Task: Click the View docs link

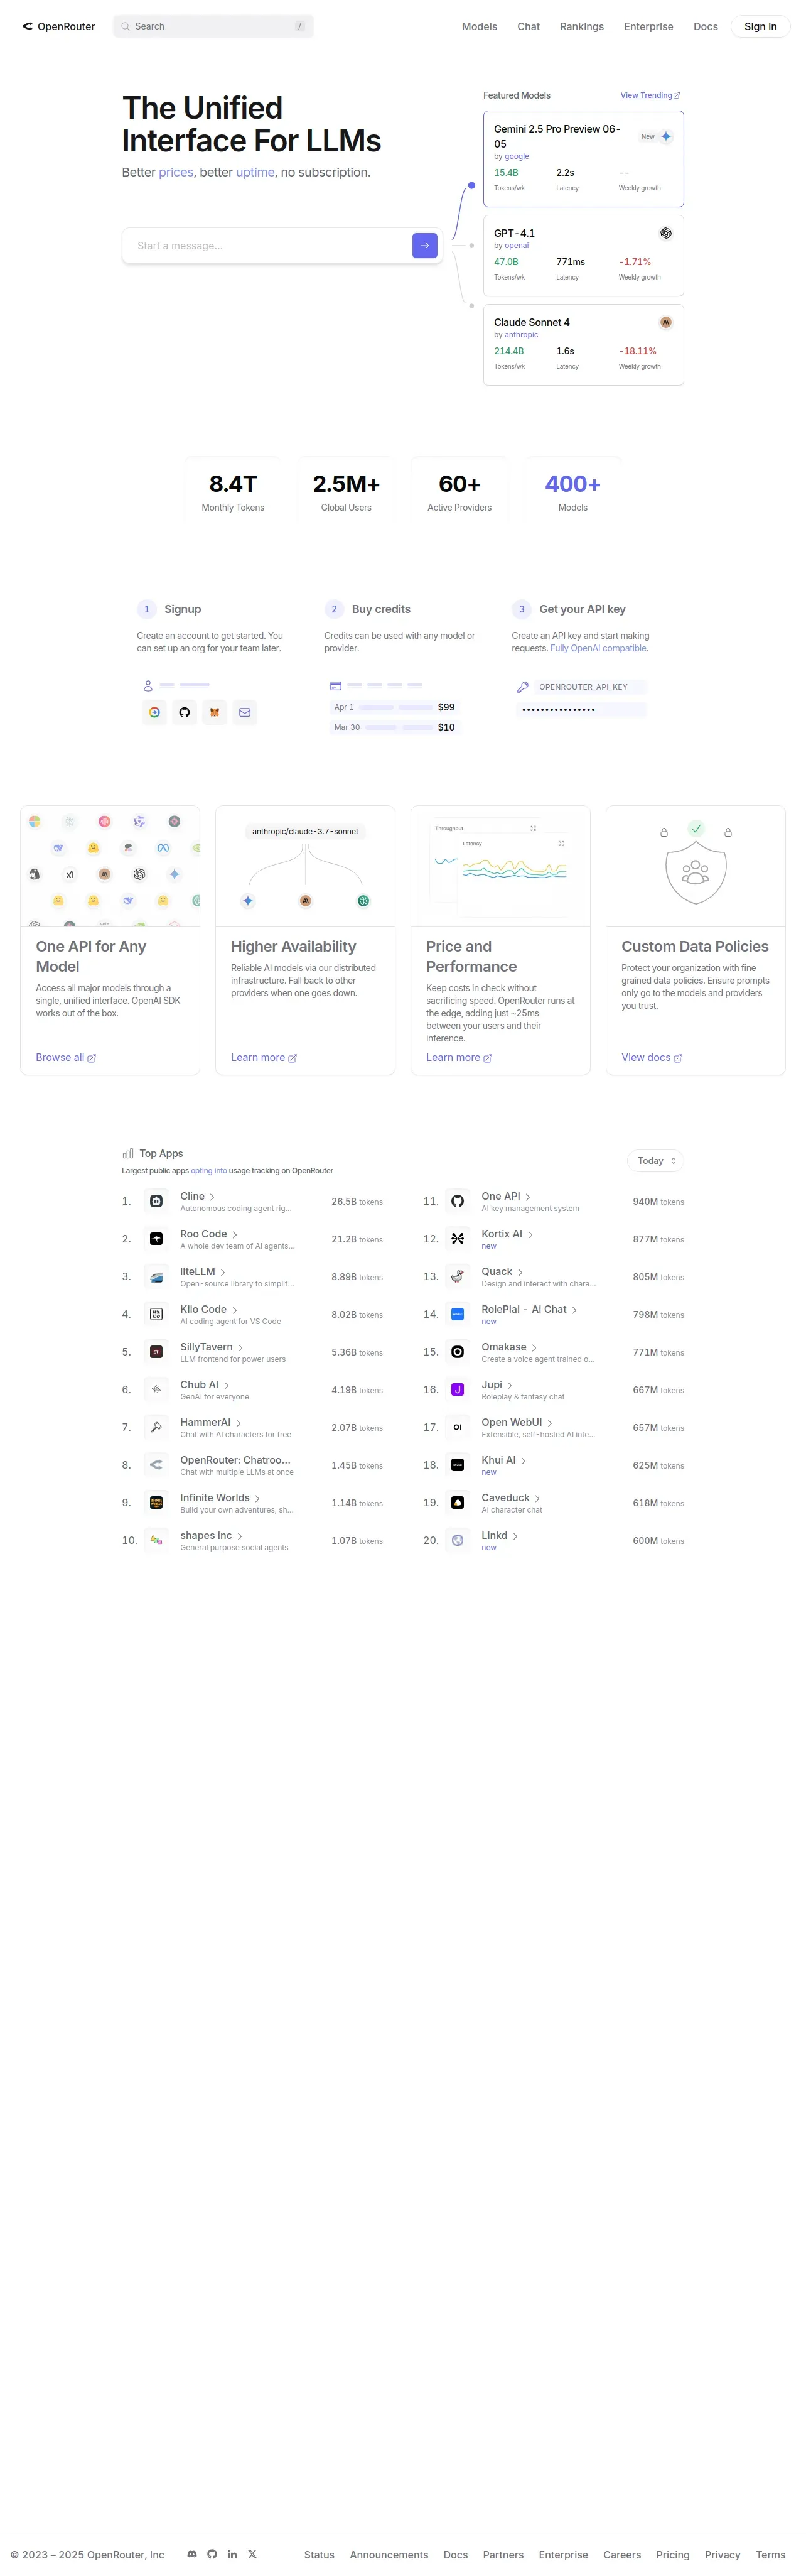Action: click(x=652, y=1057)
